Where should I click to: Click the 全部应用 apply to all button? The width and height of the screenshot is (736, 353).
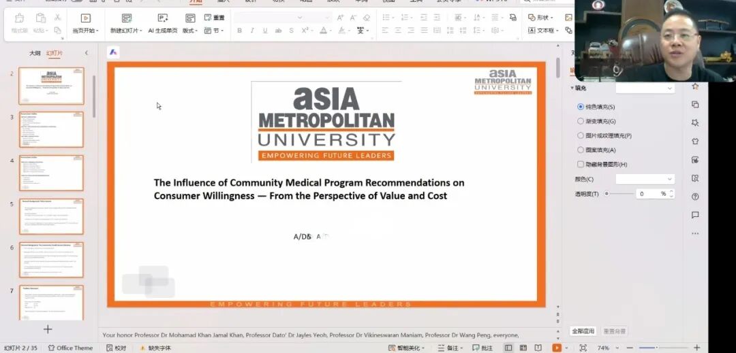point(583,331)
